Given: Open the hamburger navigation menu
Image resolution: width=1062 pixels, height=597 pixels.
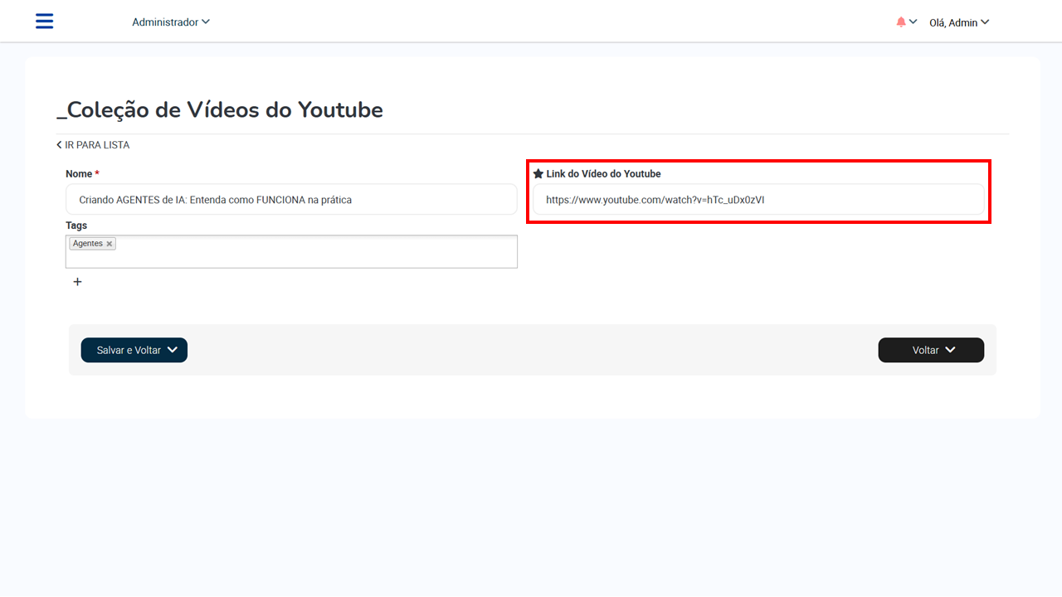Looking at the screenshot, I should [44, 21].
